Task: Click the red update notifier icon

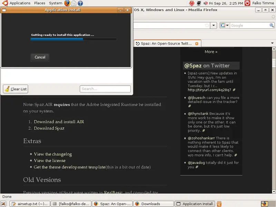Action: tap(191, 3)
